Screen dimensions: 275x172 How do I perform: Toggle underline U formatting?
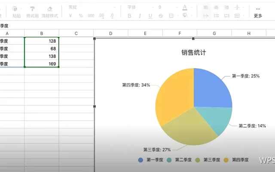[x=150, y=16]
